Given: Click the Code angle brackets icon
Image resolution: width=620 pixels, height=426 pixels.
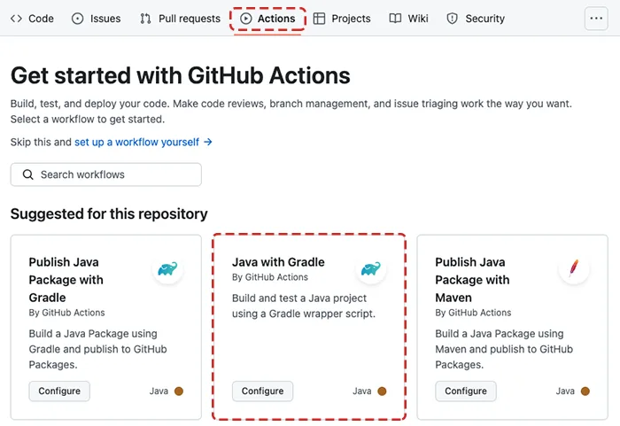Looking at the screenshot, I should coord(16,19).
